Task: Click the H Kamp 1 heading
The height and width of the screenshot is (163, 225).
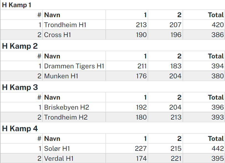Action: [x=16, y=5]
